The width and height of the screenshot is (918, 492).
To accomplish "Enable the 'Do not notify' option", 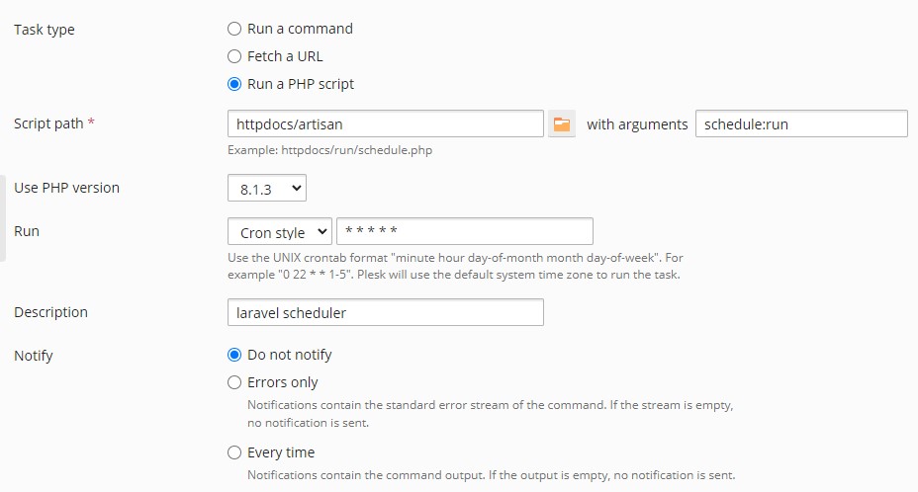I will click(x=234, y=355).
